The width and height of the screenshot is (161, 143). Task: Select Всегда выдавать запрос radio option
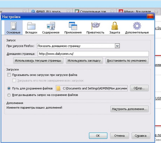pos(9,95)
